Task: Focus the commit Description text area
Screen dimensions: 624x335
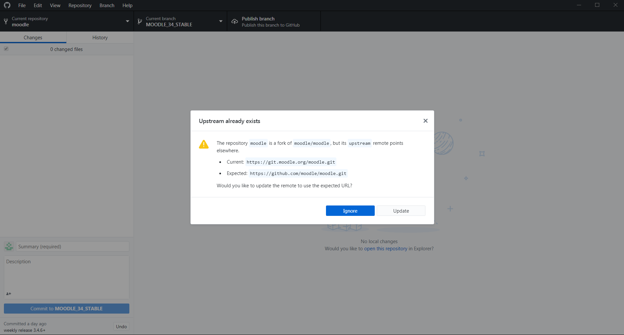Action: pos(67,277)
